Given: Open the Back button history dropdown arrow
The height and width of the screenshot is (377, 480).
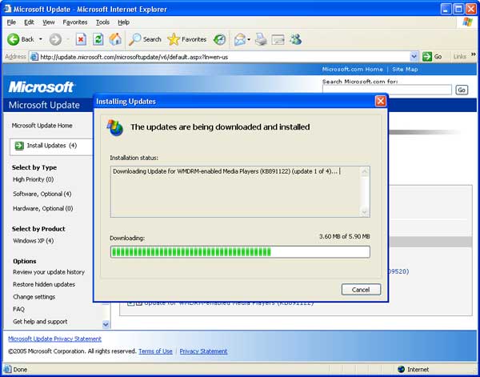Looking at the screenshot, I should click(41, 39).
